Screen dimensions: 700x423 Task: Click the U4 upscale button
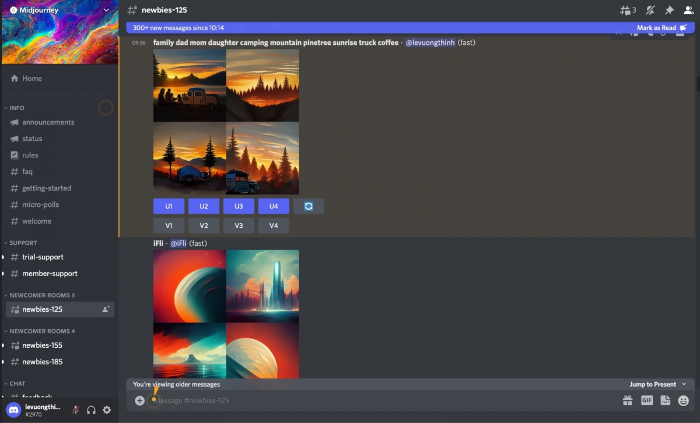coord(274,206)
